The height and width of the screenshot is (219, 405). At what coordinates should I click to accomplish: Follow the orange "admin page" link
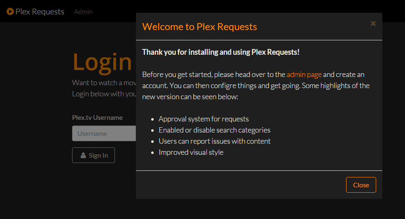tap(304, 75)
